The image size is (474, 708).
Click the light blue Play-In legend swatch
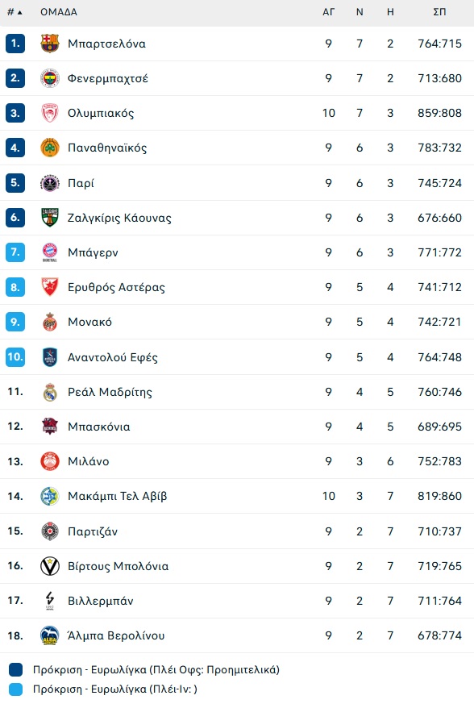coord(16,689)
